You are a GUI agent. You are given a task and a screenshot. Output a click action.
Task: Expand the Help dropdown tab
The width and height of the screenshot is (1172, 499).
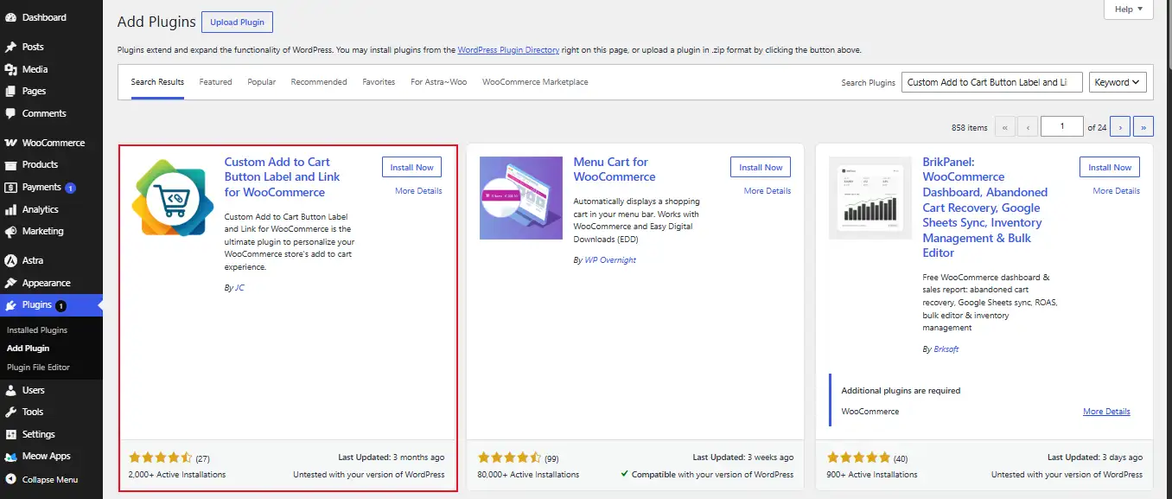pyautogui.click(x=1129, y=10)
